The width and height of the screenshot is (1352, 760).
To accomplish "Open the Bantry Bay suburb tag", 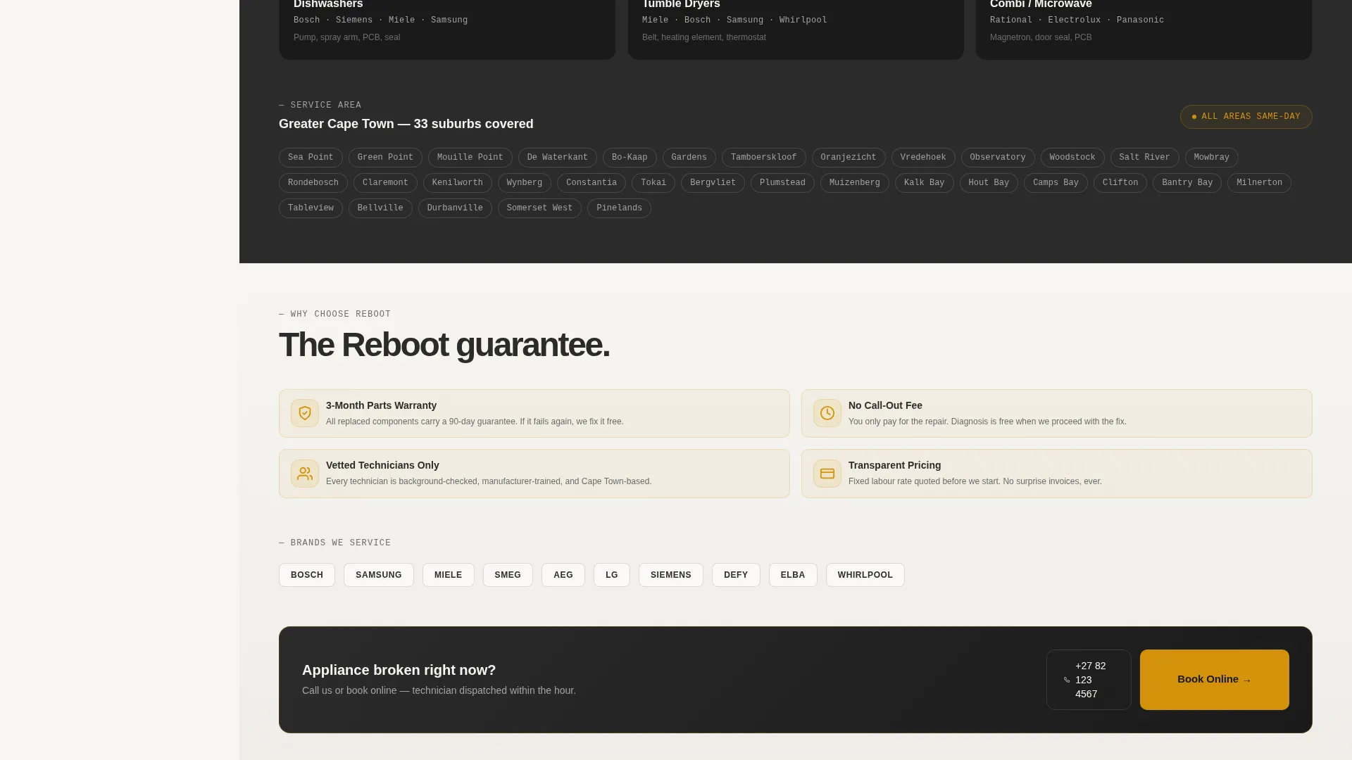I will (1187, 183).
